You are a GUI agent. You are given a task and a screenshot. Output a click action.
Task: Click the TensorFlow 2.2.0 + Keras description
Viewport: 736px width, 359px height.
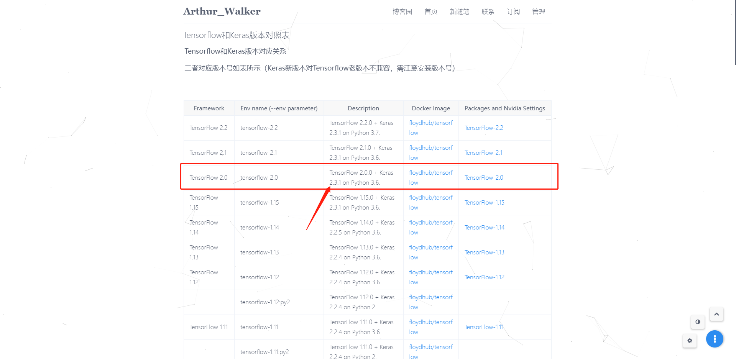[361, 128]
